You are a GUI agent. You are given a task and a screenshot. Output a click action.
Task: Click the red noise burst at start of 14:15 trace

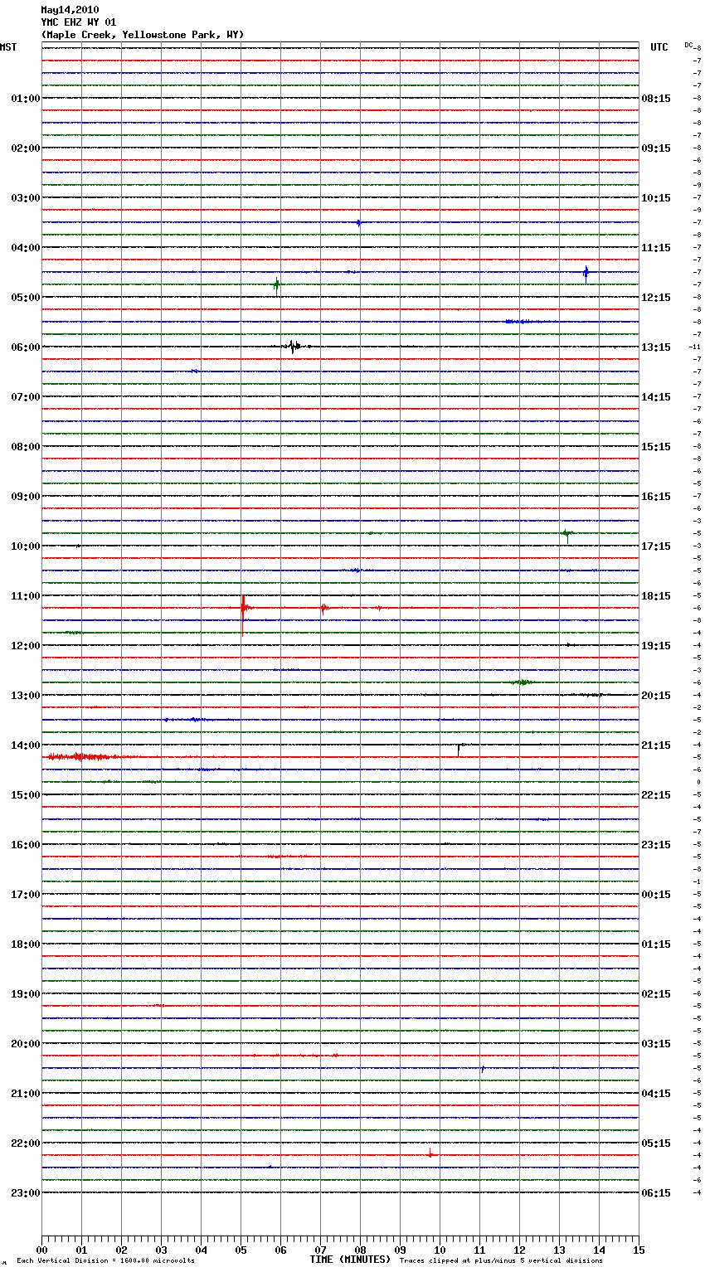[83, 756]
